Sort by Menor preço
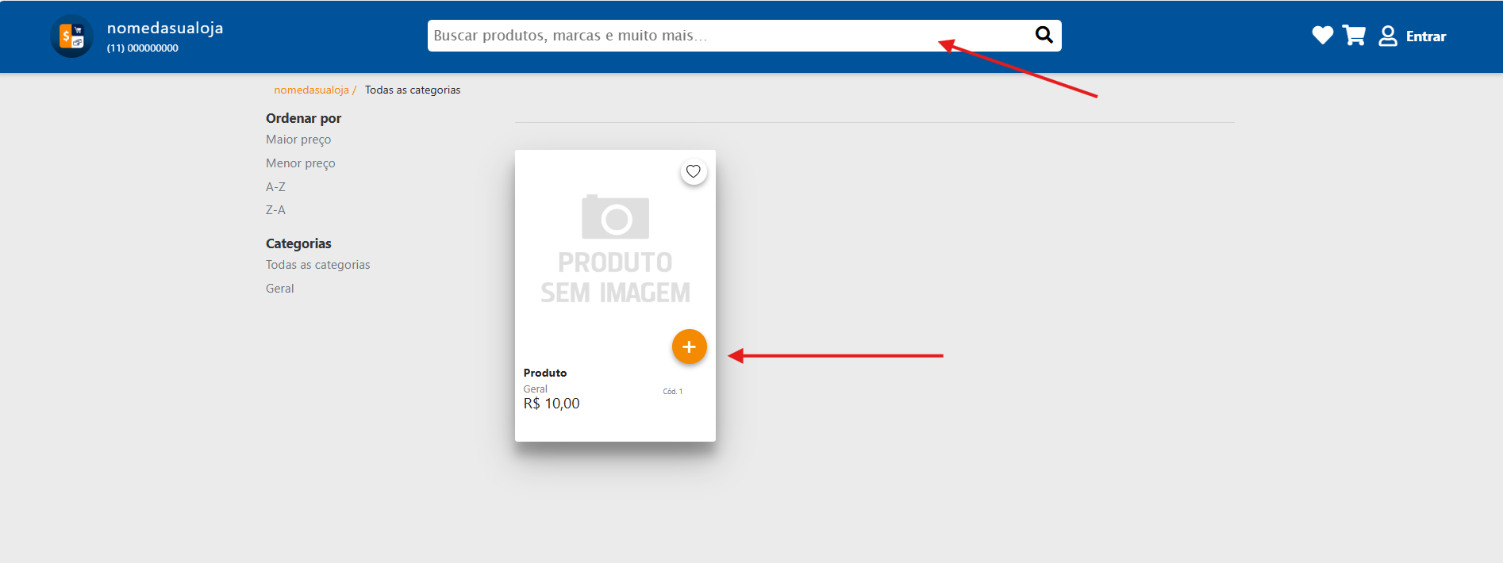Image resolution: width=1503 pixels, height=563 pixels. [x=301, y=163]
